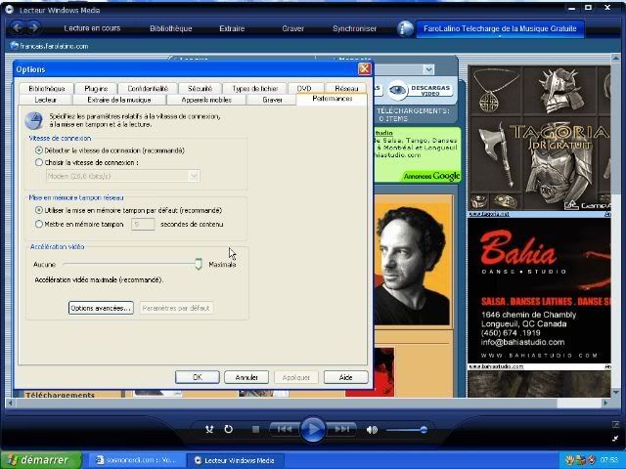This screenshot has width=626, height=469.
Task: Close the Options dialog with the X
Action: 364,69
